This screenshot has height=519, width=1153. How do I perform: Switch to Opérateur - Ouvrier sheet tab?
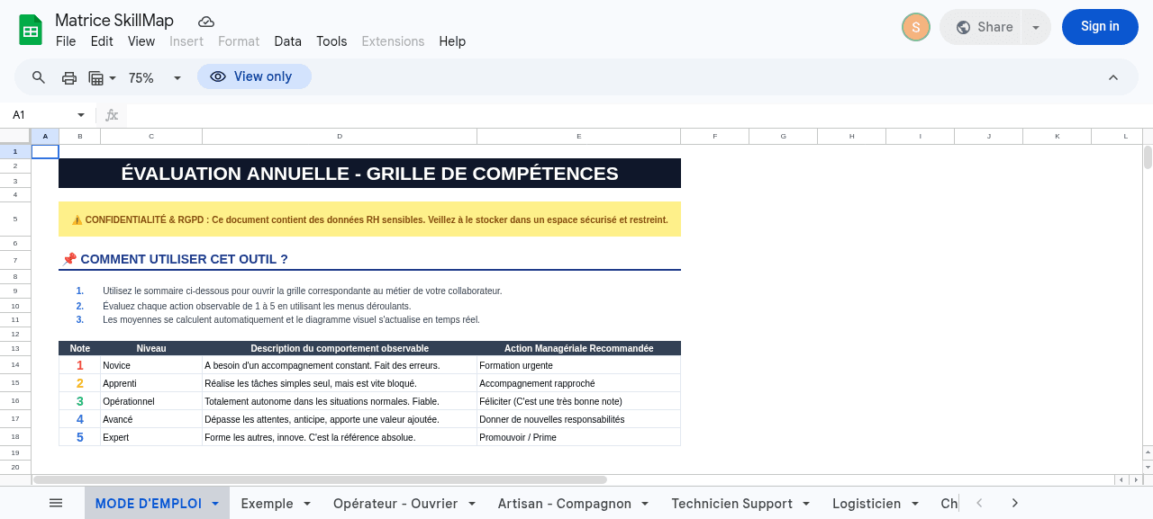[395, 504]
